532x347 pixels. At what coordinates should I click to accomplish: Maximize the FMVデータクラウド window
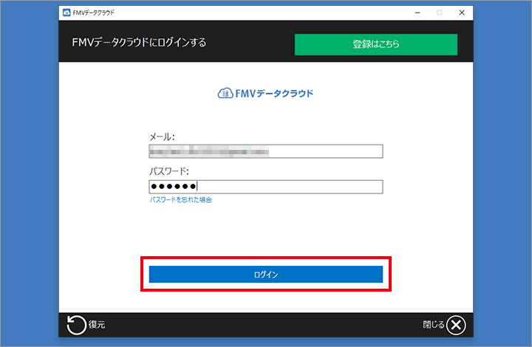[x=440, y=13]
